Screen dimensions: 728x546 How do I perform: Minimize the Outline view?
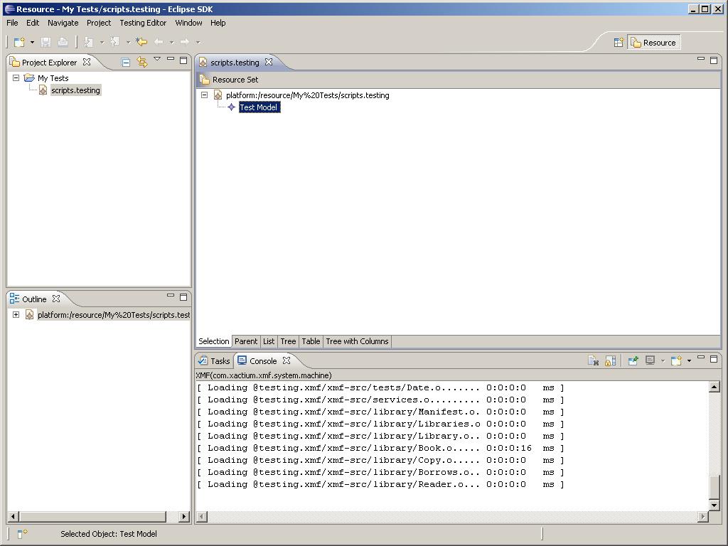click(x=171, y=295)
